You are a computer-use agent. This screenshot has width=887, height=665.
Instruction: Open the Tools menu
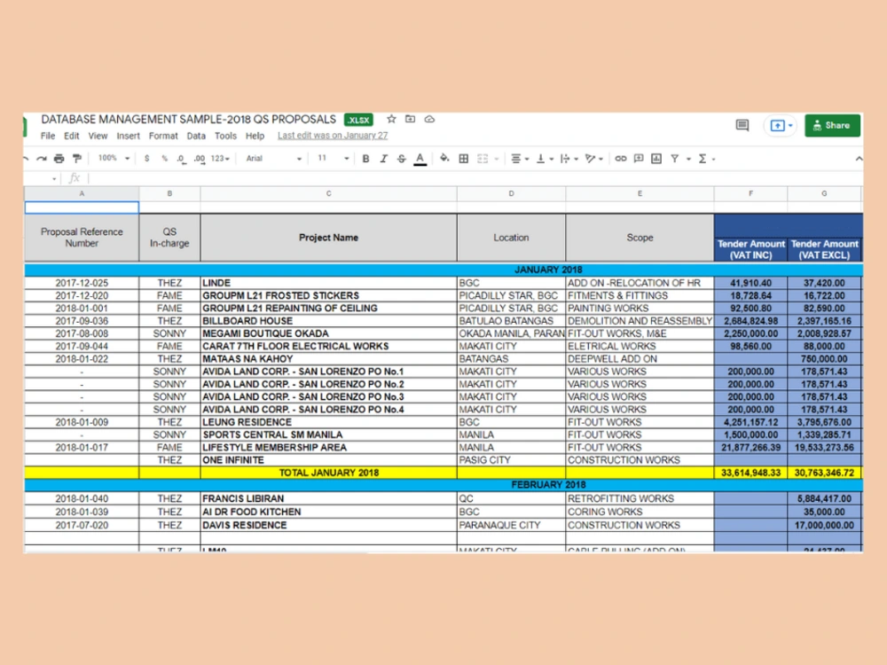(x=225, y=136)
